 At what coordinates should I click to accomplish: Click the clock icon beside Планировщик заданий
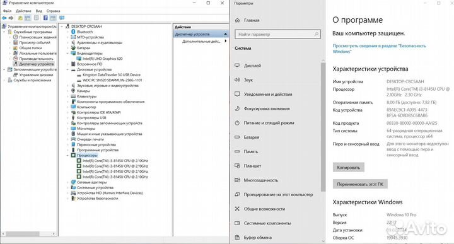(16, 37)
